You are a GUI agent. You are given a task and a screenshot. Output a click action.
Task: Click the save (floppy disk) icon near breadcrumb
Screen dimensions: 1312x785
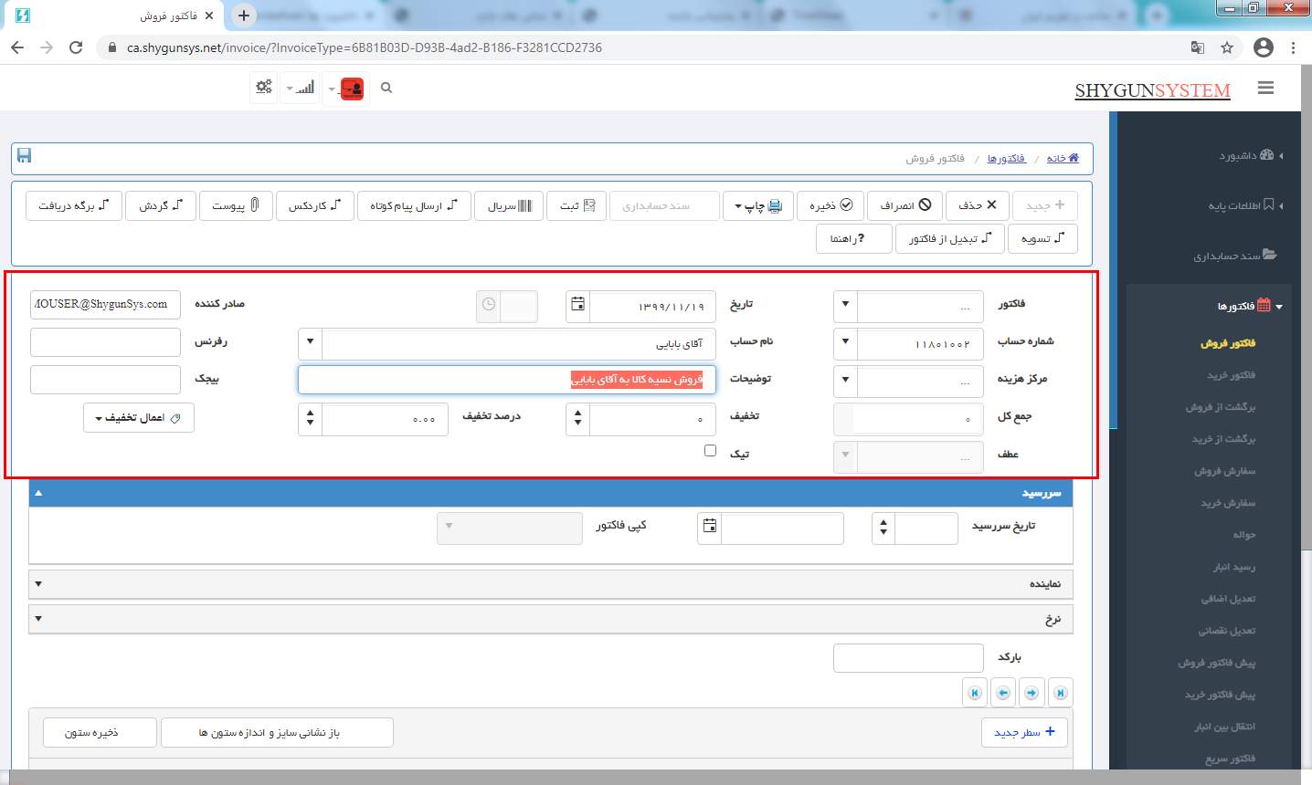point(24,155)
